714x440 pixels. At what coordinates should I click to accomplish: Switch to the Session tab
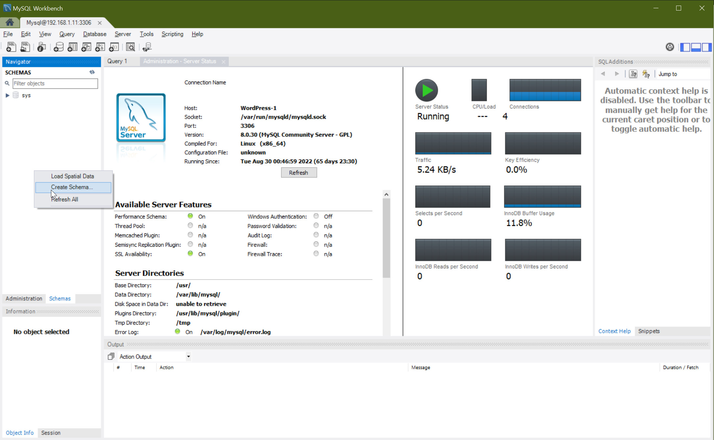[x=51, y=433]
